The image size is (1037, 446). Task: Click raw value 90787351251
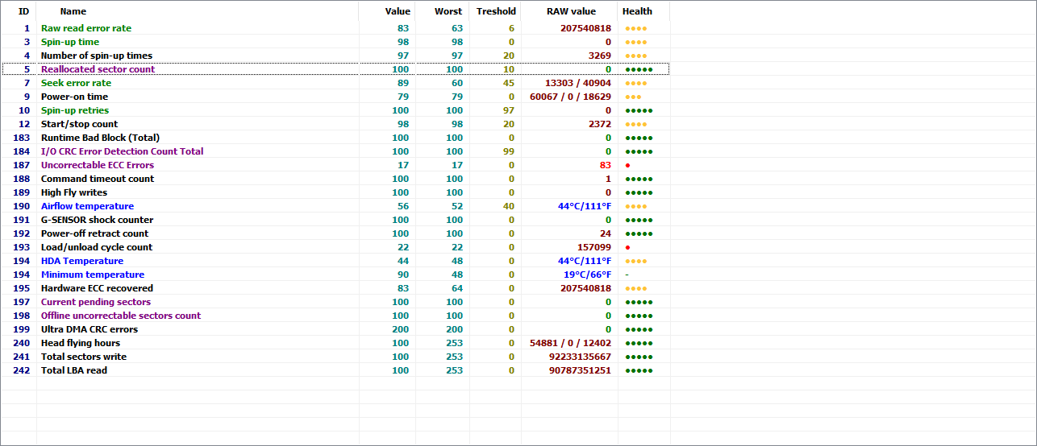(580, 370)
